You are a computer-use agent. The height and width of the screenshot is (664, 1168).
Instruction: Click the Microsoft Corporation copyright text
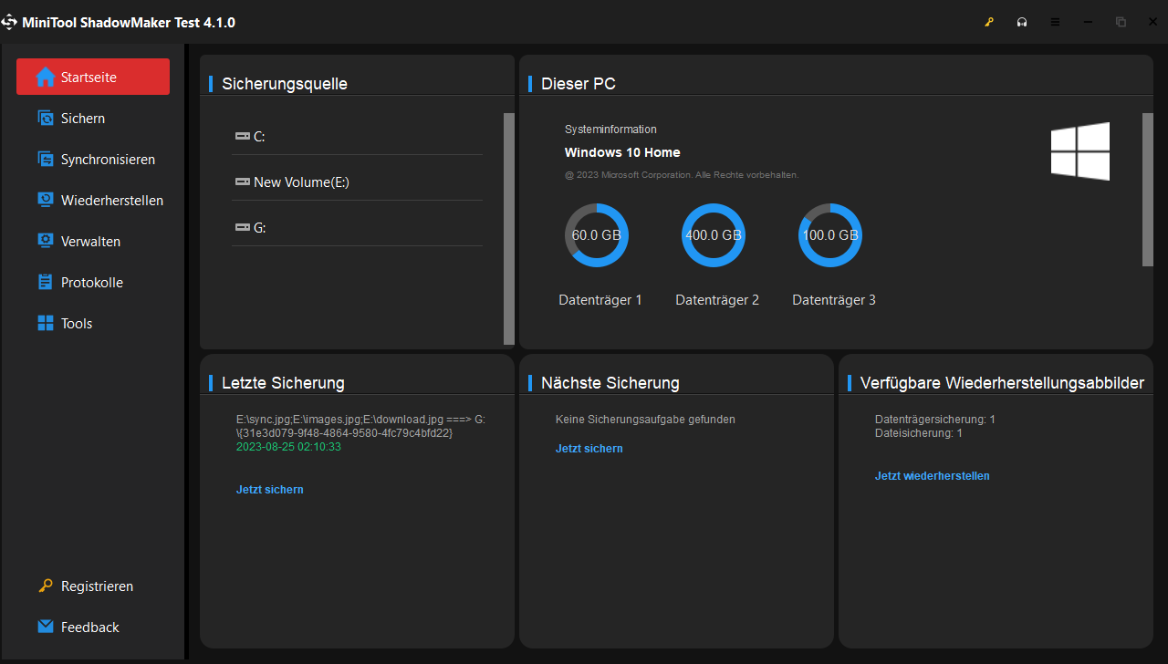pos(682,174)
